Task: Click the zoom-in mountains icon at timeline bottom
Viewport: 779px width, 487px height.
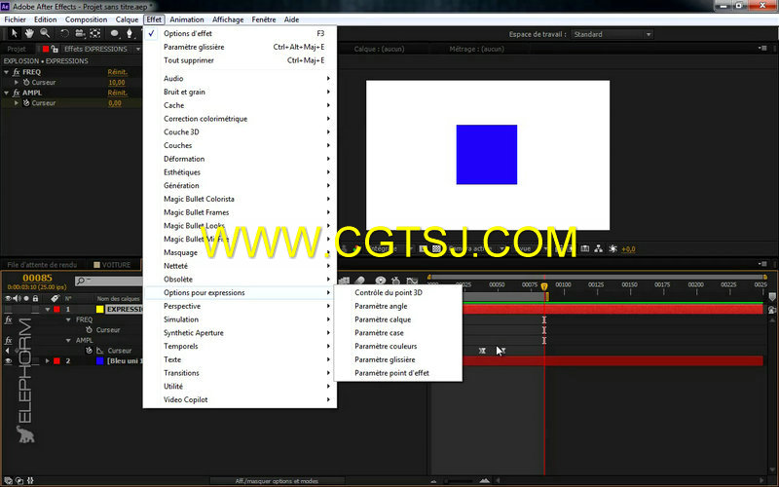Action: (x=484, y=480)
